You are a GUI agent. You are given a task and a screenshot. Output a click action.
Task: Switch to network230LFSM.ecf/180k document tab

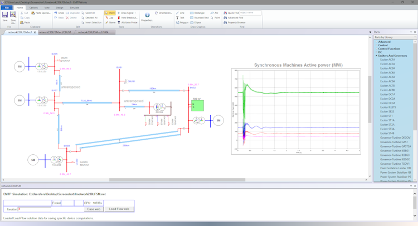click(x=93, y=32)
